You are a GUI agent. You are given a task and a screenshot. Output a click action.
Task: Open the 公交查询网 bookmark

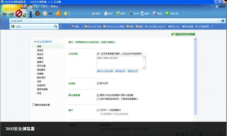(202, 27)
